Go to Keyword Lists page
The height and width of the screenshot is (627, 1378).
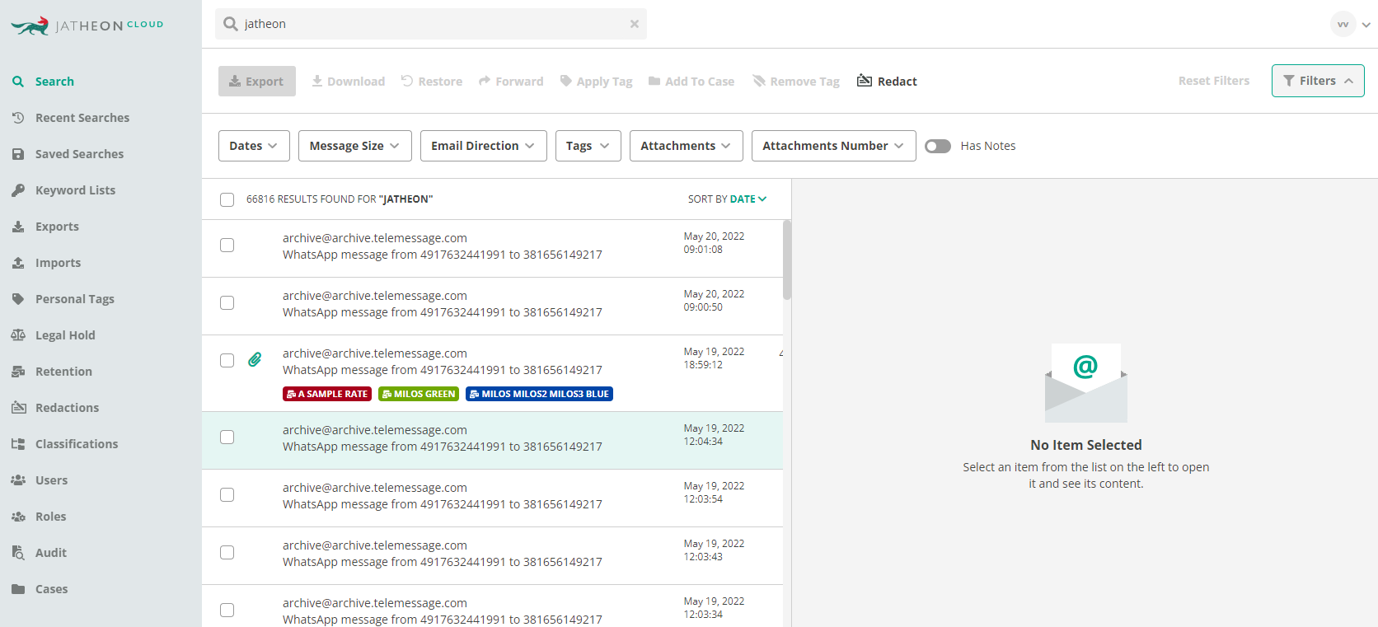pyautogui.click(x=75, y=190)
